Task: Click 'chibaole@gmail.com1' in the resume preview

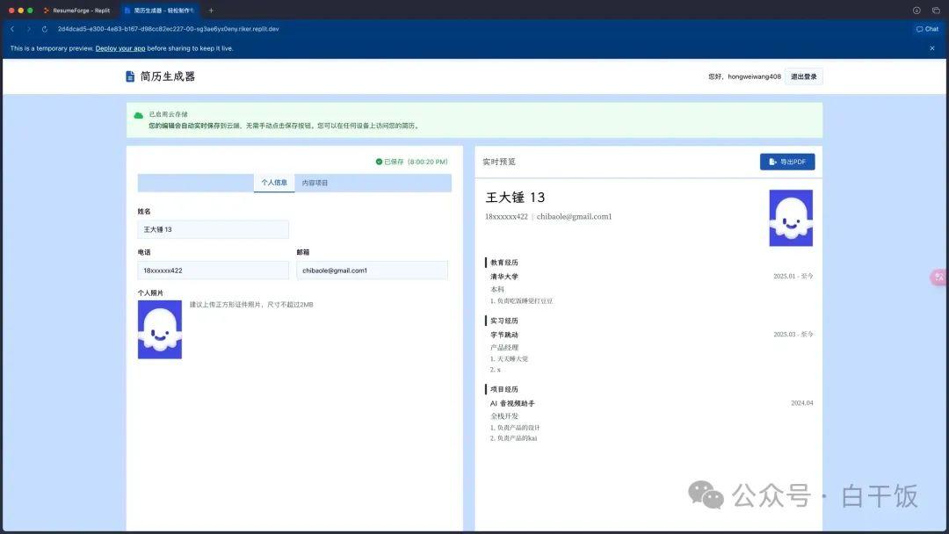Action: tap(574, 217)
